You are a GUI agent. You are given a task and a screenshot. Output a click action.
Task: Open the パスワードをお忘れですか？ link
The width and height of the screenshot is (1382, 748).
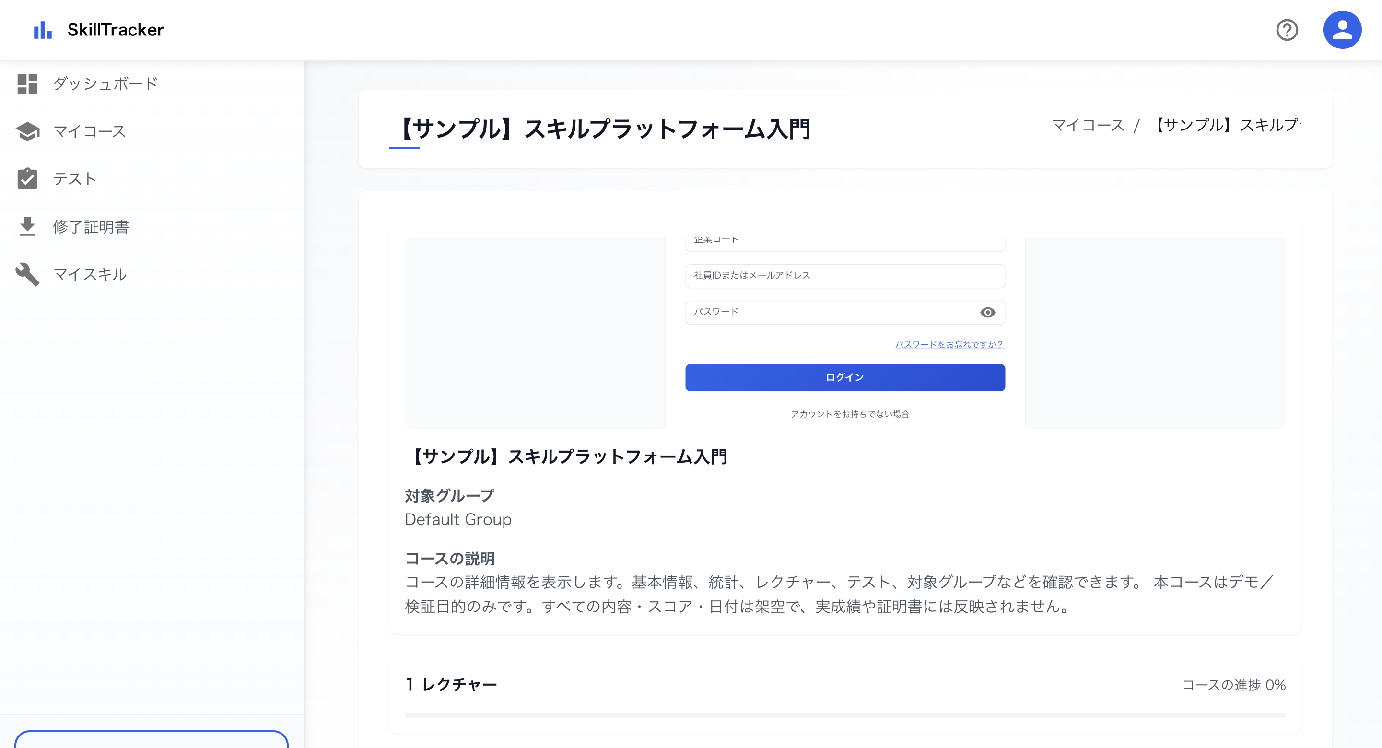[x=949, y=344]
